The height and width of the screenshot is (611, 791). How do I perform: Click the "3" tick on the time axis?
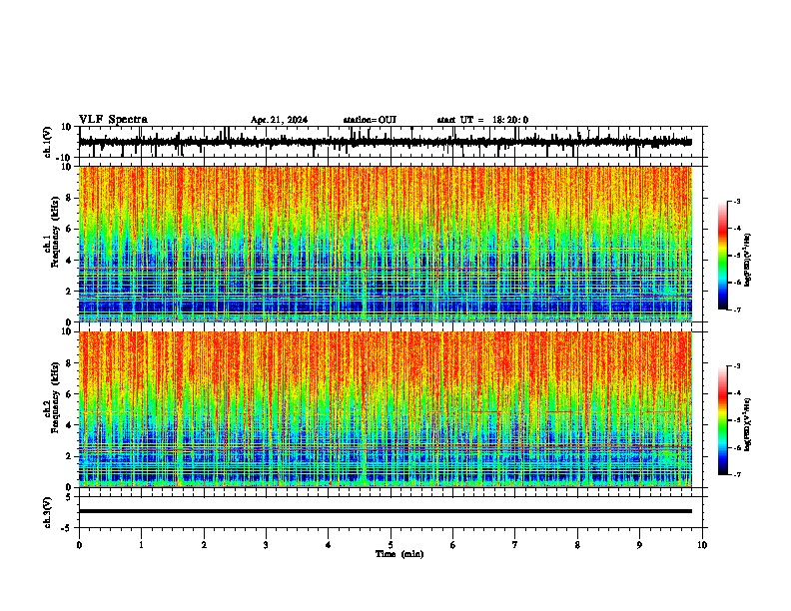pos(266,545)
